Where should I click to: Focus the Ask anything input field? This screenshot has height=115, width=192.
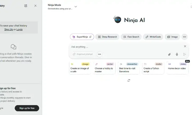click(126, 47)
